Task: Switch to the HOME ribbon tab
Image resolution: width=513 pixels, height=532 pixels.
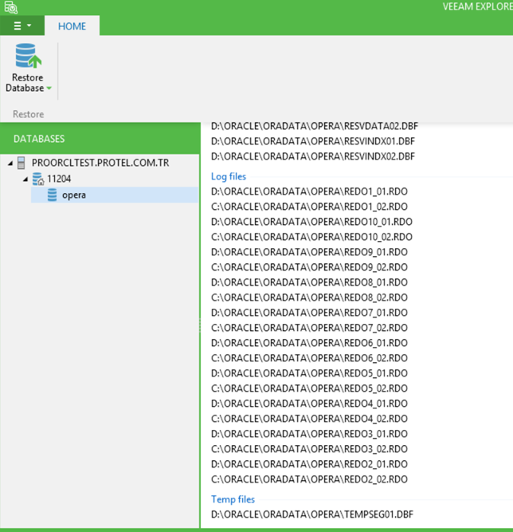Action: (72, 26)
